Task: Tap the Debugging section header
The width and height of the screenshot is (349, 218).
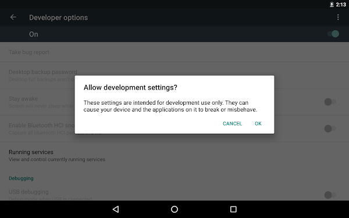Action: (21, 178)
